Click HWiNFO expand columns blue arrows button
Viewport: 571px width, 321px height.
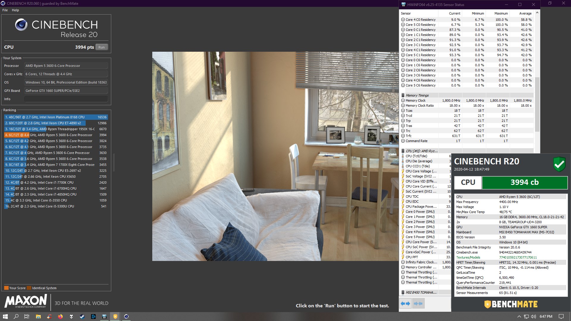405,303
